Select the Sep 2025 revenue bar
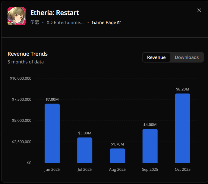The height and width of the screenshot is (184, 208). coord(150,146)
